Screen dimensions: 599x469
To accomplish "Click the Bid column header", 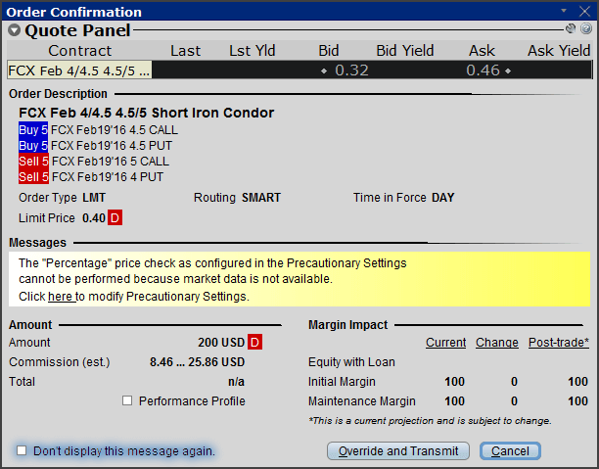I will click(x=329, y=51).
